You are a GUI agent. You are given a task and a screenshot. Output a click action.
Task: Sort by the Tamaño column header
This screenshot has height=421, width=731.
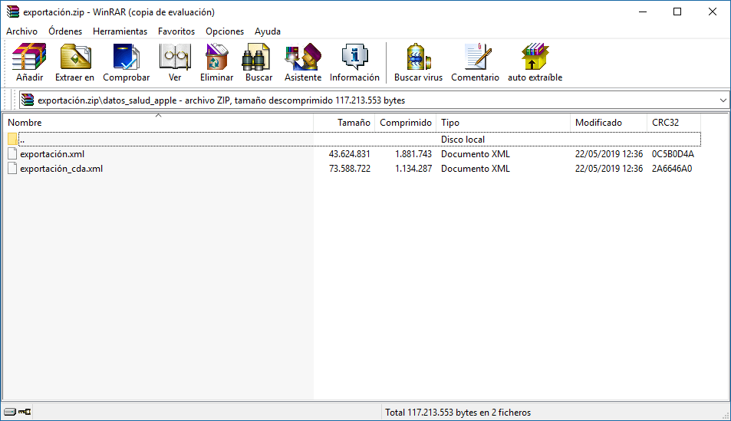tap(344, 122)
